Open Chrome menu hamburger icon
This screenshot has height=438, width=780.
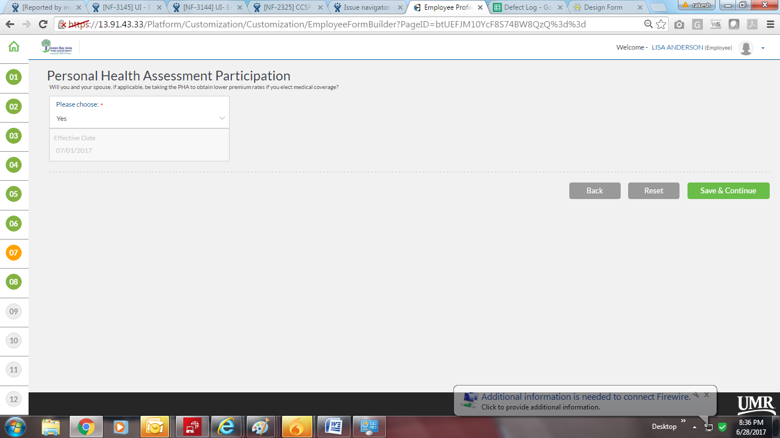pyautogui.click(x=770, y=25)
